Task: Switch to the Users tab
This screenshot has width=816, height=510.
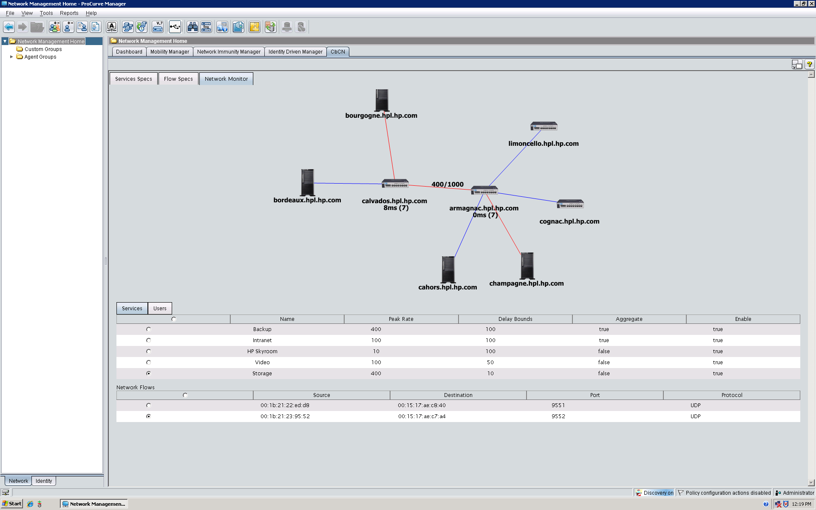Action: coord(160,309)
